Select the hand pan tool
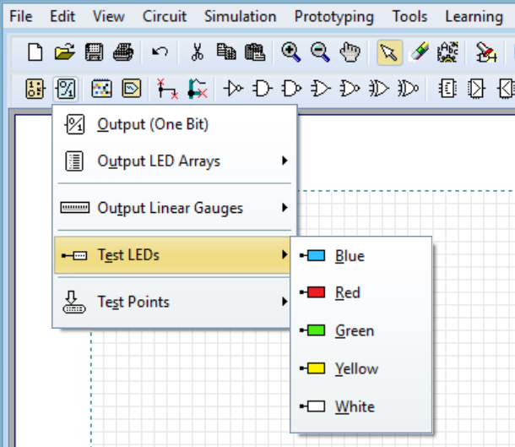The image size is (515, 447). [350, 52]
